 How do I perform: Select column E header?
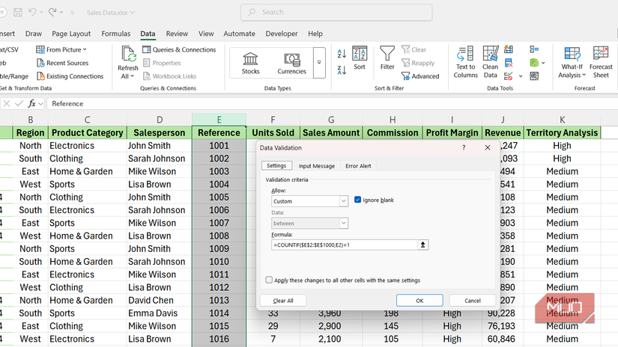(x=219, y=120)
